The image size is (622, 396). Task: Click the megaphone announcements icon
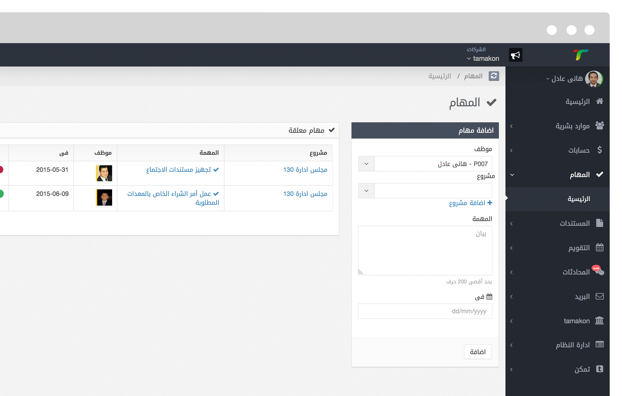515,55
